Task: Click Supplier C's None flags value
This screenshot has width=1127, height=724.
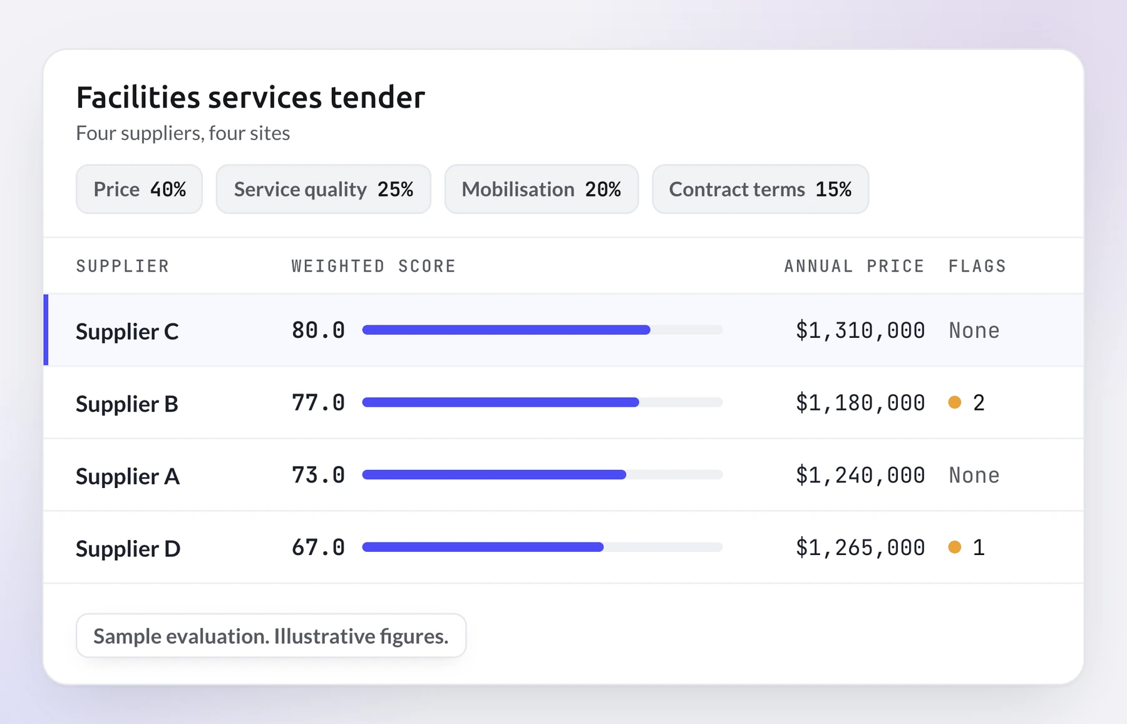Action: point(974,330)
